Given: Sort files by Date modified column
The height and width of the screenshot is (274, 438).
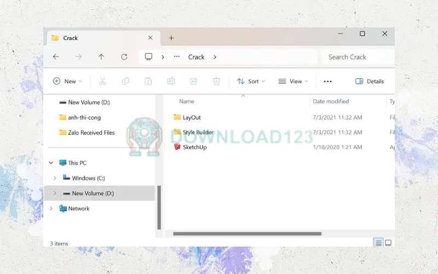Looking at the screenshot, I should coord(331,101).
